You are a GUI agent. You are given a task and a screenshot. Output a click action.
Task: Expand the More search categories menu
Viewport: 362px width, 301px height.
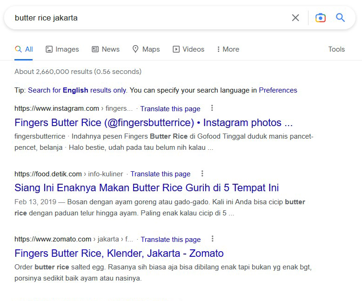[228, 49]
